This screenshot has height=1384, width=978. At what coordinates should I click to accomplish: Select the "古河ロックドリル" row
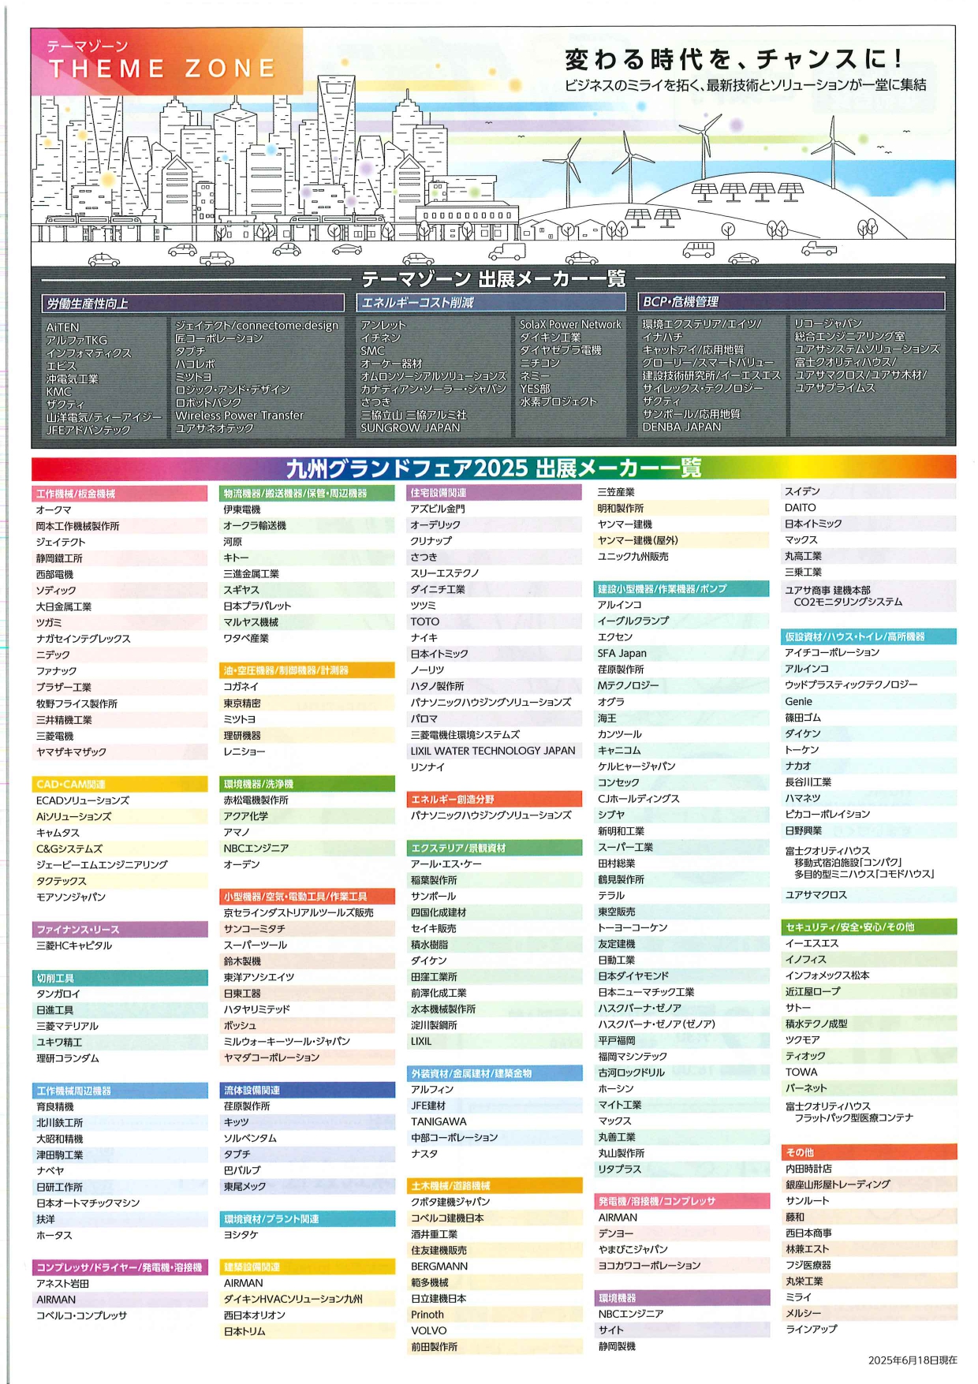[x=681, y=1073]
